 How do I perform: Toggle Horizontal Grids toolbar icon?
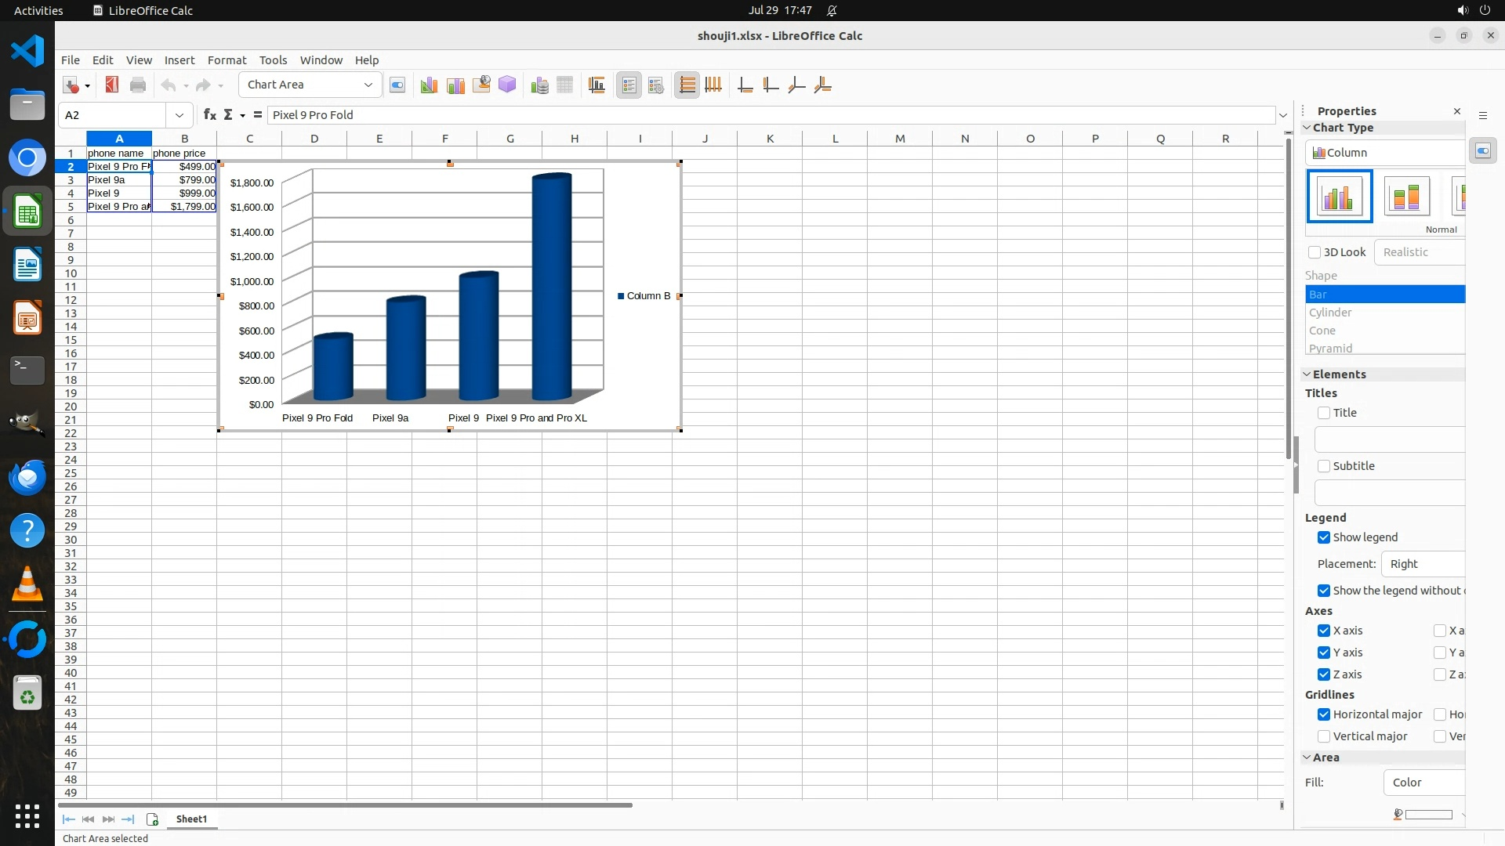pyautogui.click(x=687, y=85)
